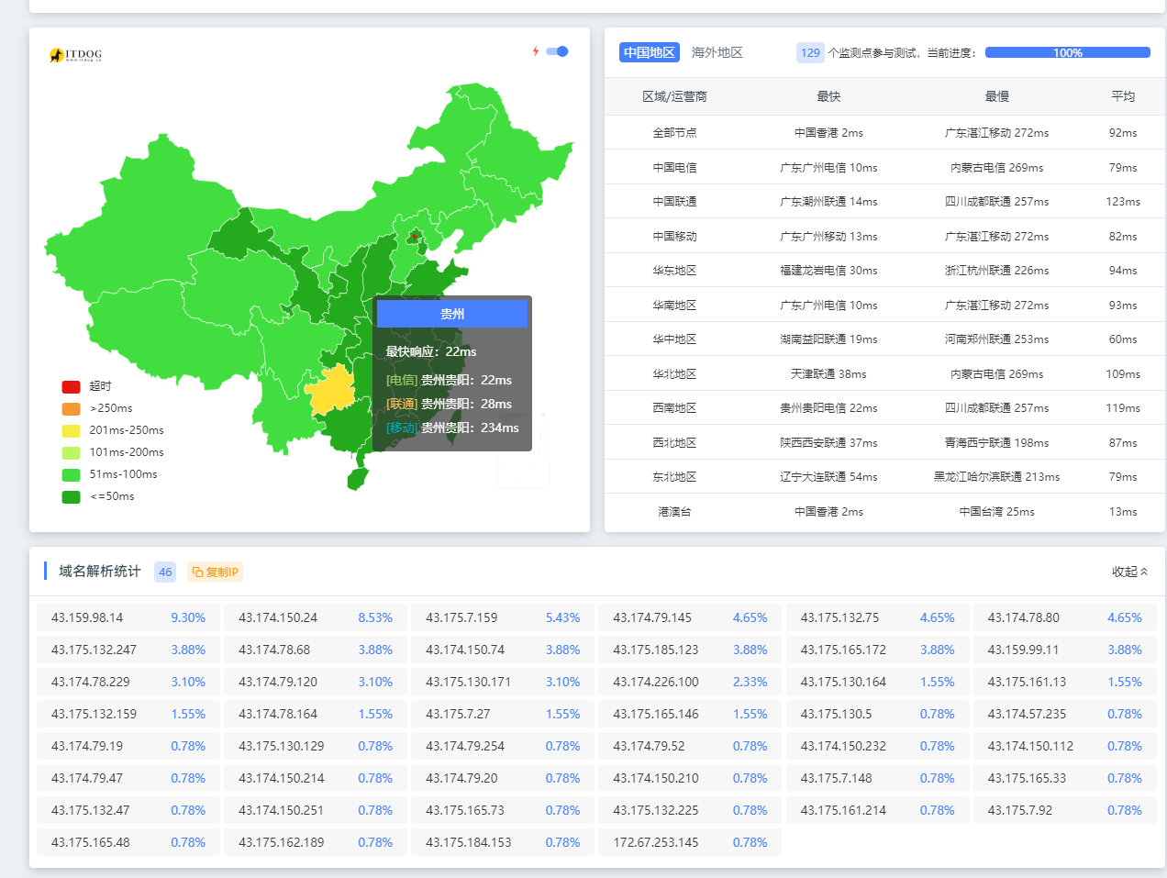Copy IPs with the 复制IP button
This screenshot has height=878, width=1167.
[216, 572]
